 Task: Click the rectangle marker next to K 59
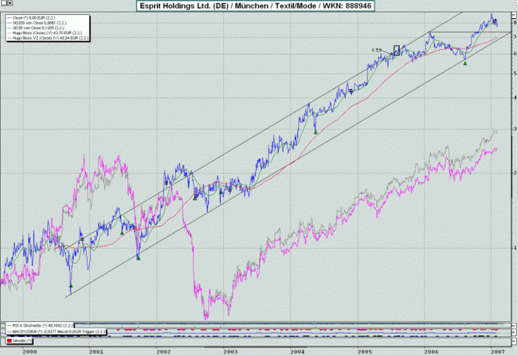[x=396, y=50]
